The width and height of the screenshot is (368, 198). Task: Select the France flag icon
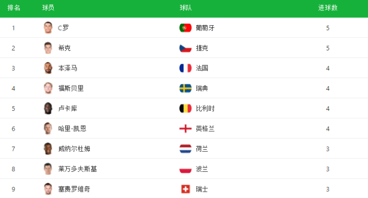(x=186, y=68)
